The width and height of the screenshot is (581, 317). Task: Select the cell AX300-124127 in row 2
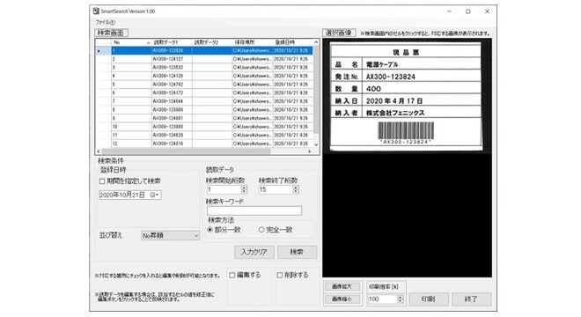coord(172,59)
